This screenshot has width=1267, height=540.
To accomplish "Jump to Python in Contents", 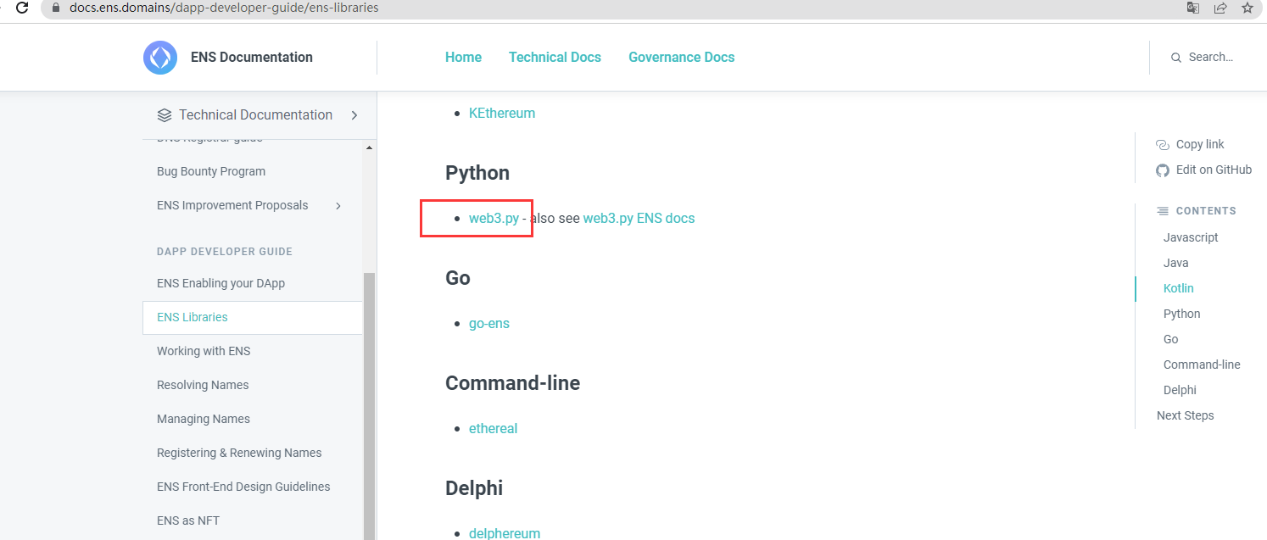I will tap(1181, 314).
